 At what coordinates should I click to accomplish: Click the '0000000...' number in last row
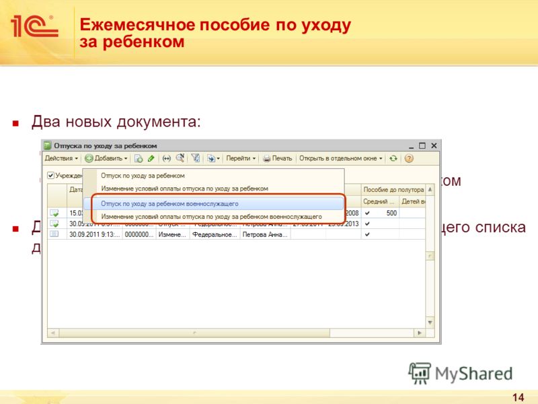click(139, 234)
